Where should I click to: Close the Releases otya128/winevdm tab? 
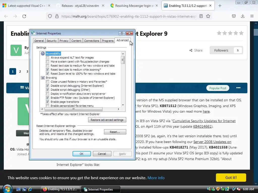pyautogui.click(x=103, y=6)
